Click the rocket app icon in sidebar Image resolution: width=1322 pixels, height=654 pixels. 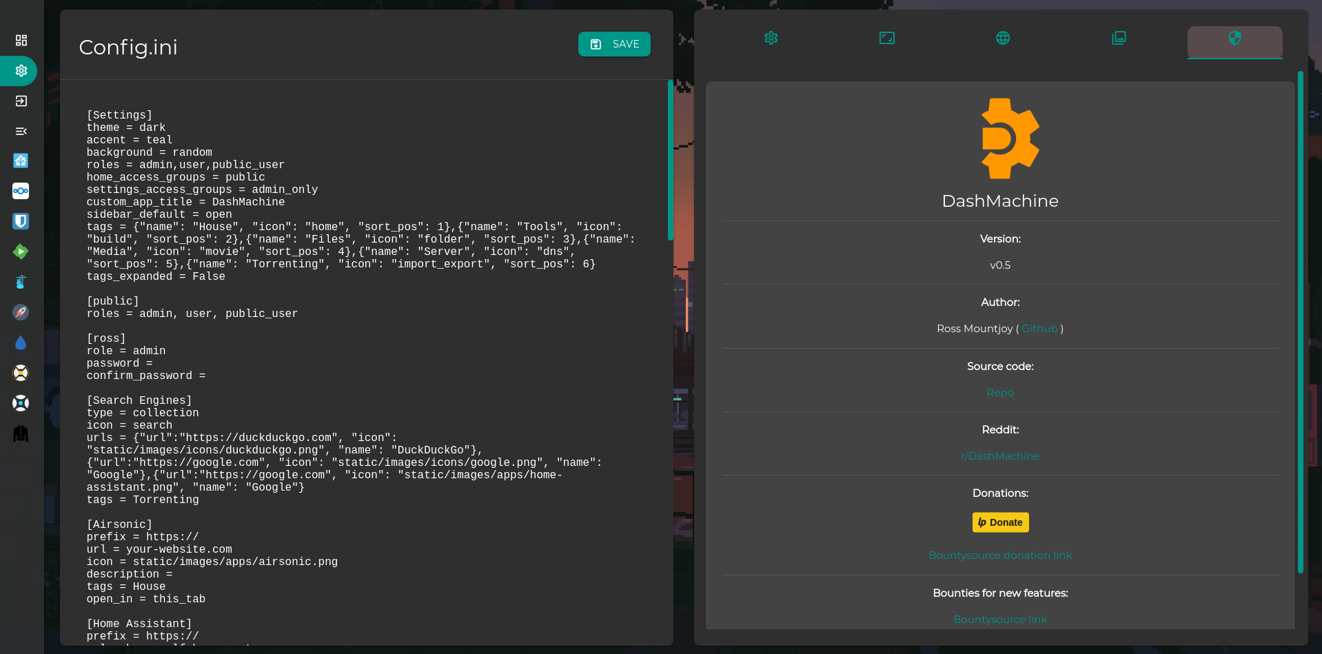pos(20,312)
